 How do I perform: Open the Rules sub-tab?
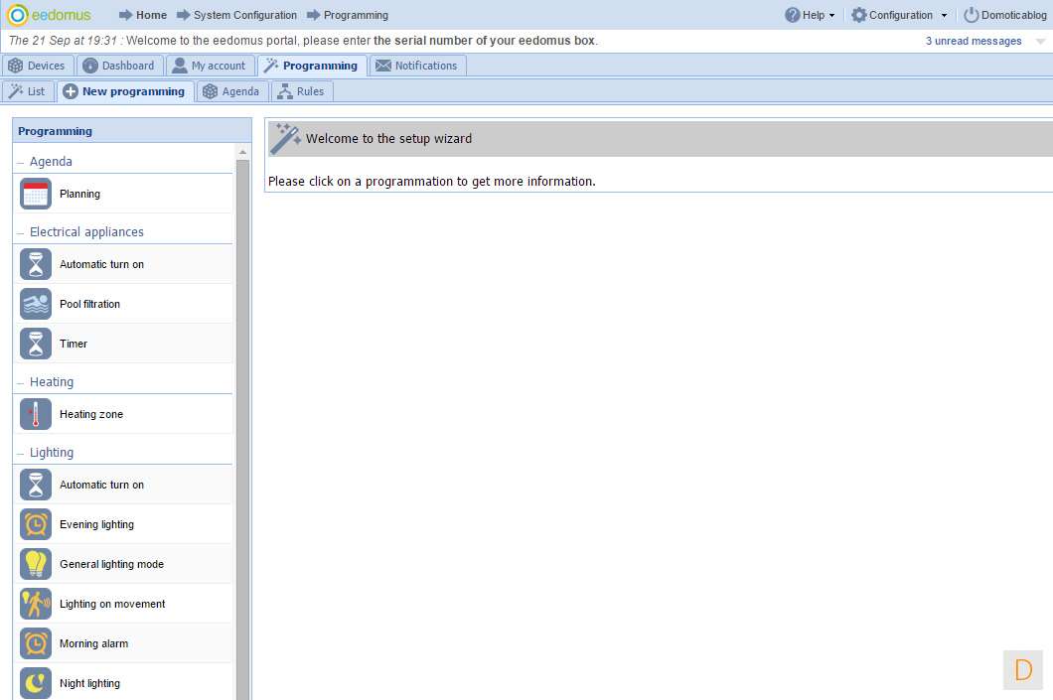tap(302, 91)
